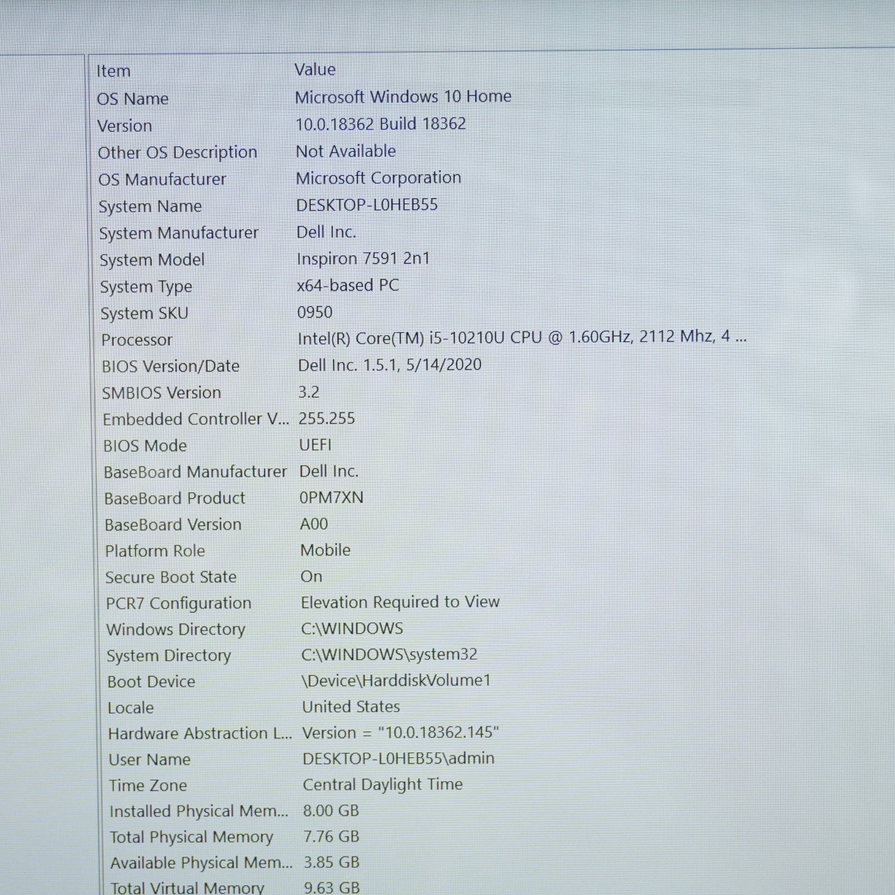Click the System Name value DESKTOP-L0HEB55
Screen dimensions: 895x895
[367, 205]
